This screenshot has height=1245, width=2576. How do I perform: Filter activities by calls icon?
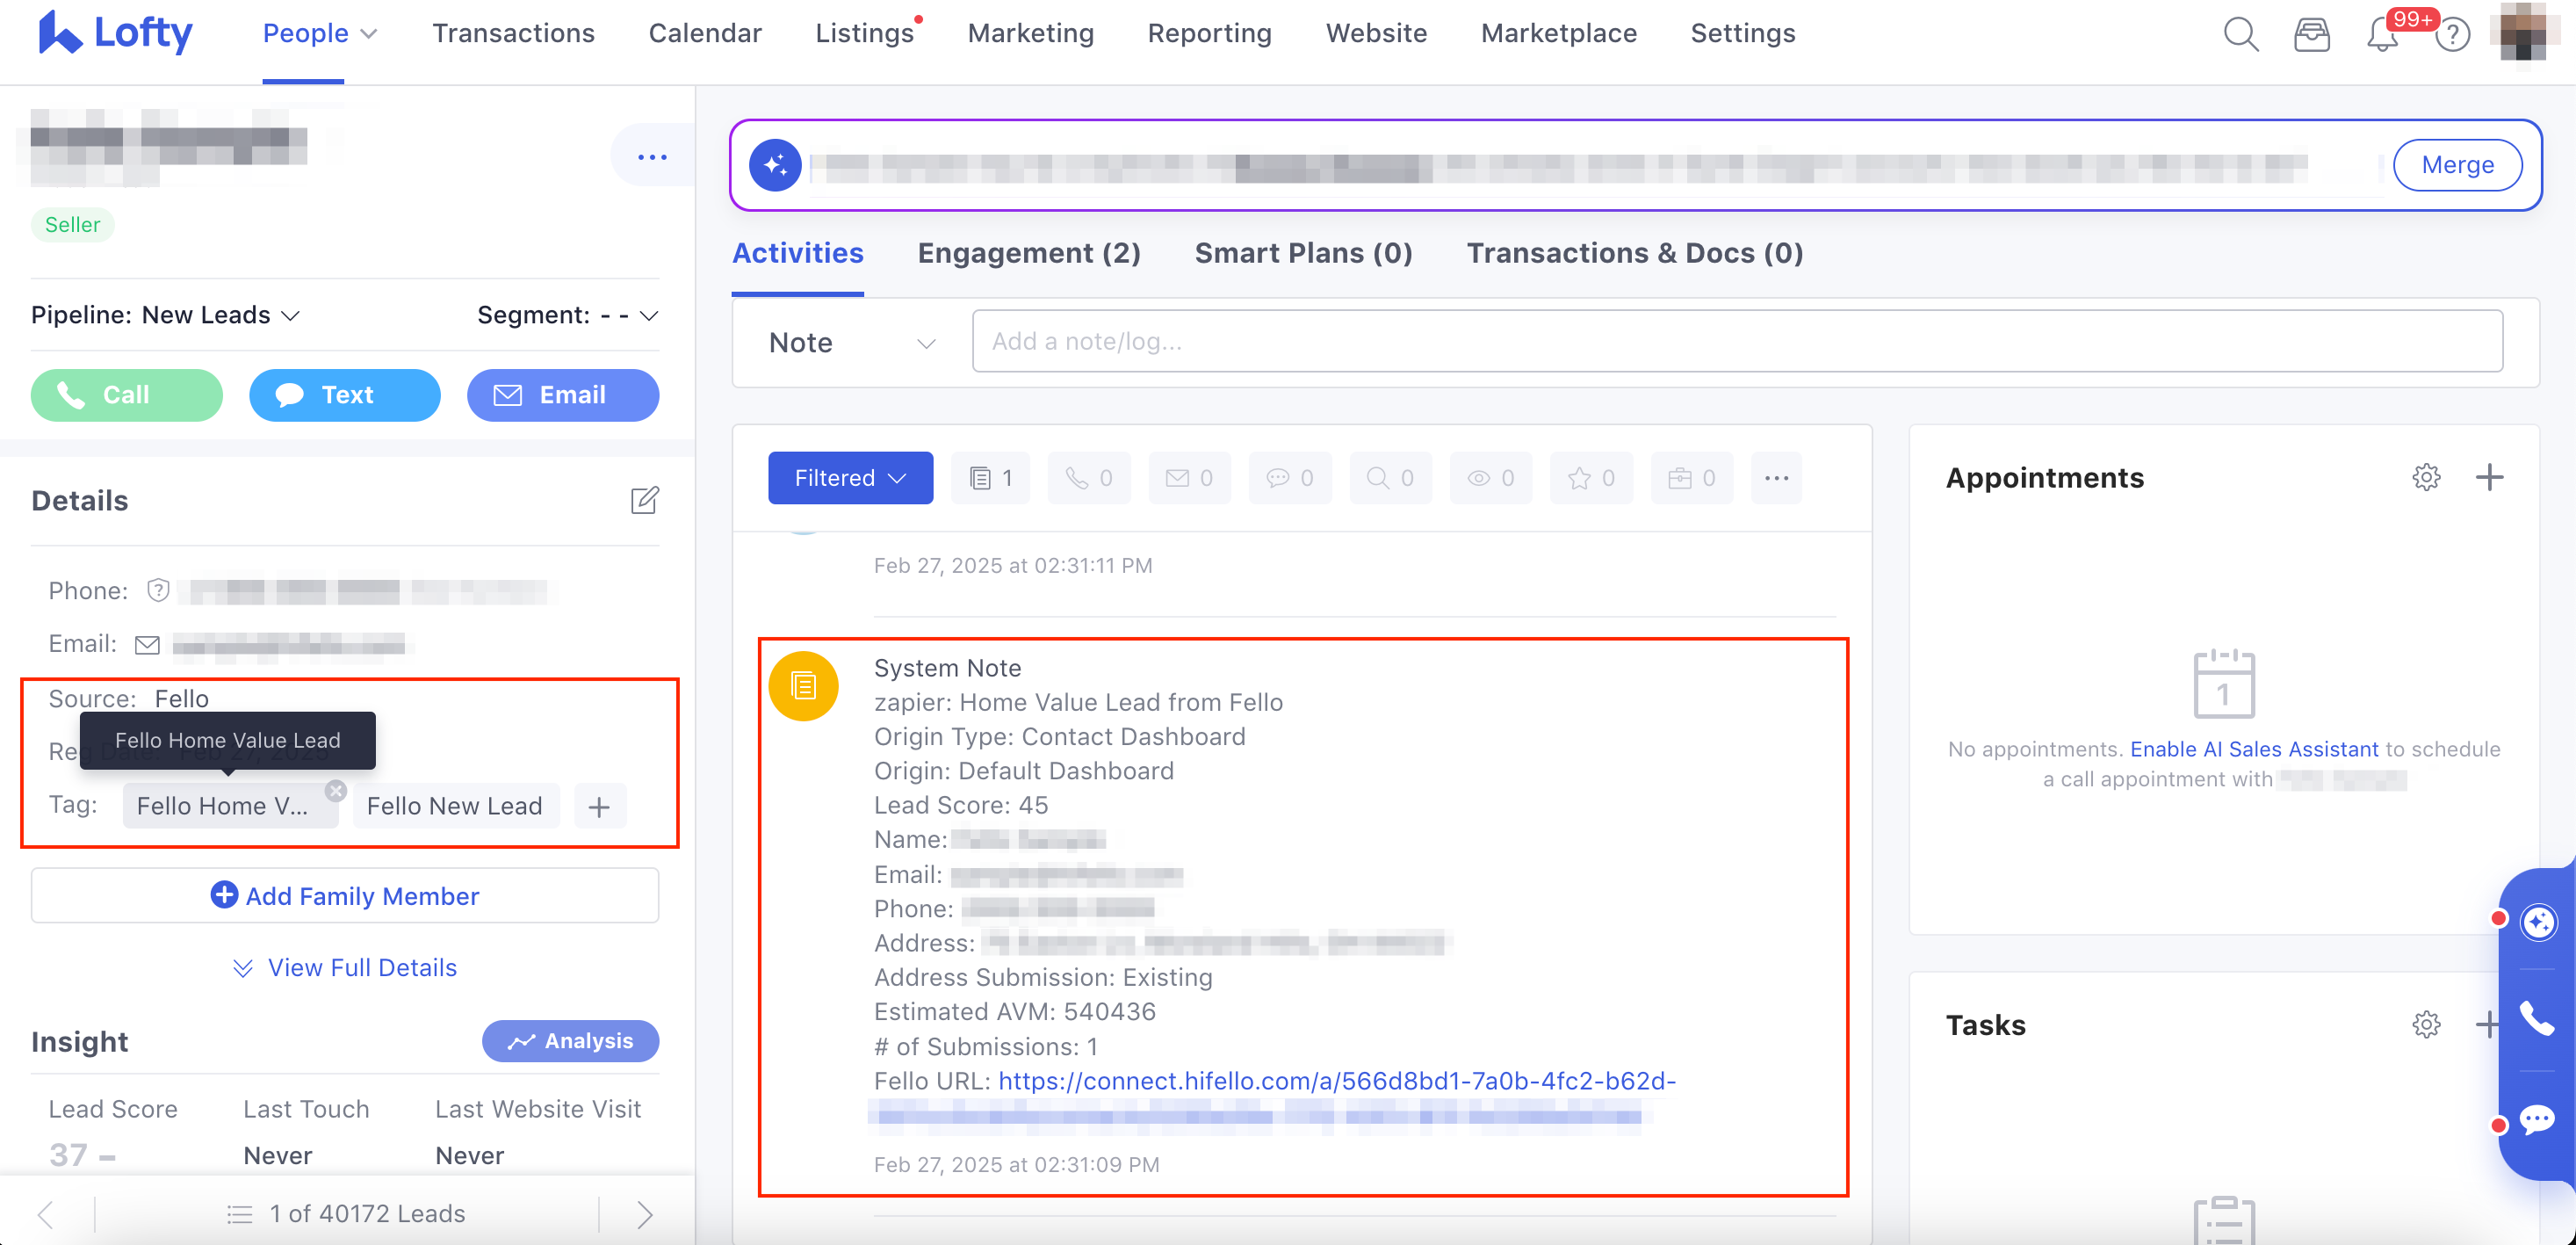click(1088, 478)
